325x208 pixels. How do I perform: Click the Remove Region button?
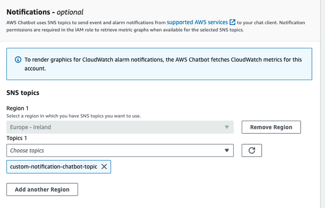pyautogui.click(x=271, y=127)
